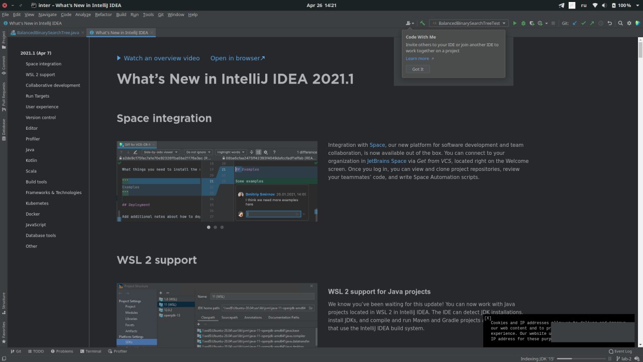Open the more run actions dropdown arrow
This screenshot has height=362, width=643.
click(547, 23)
